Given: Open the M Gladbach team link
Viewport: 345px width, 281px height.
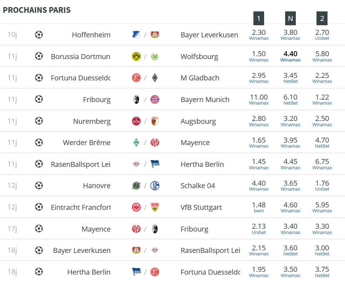Looking at the screenshot, I should [200, 78].
